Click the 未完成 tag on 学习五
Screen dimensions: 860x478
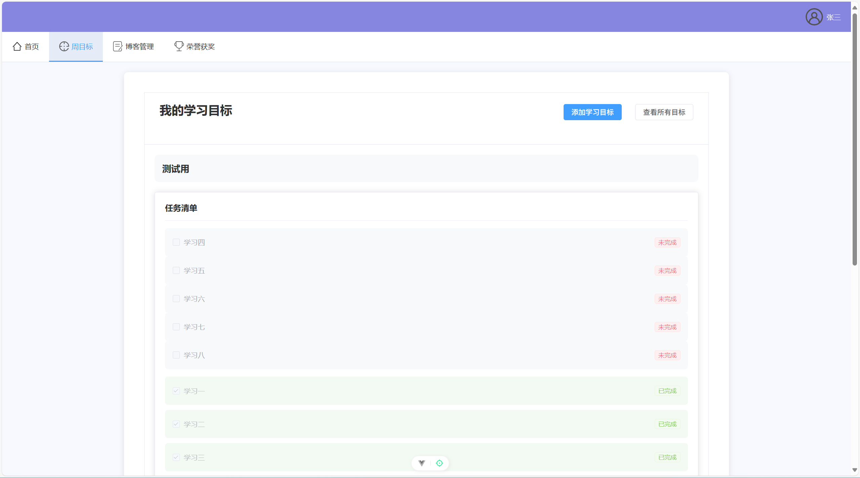tap(667, 271)
